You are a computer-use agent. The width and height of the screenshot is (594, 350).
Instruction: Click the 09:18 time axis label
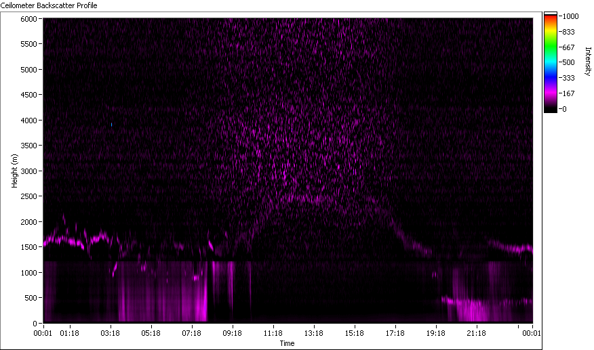click(x=232, y=333)
